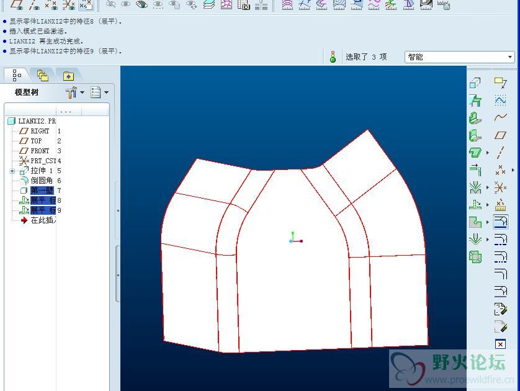Click the points-over-ruler analysis icon

click(500, 205)
